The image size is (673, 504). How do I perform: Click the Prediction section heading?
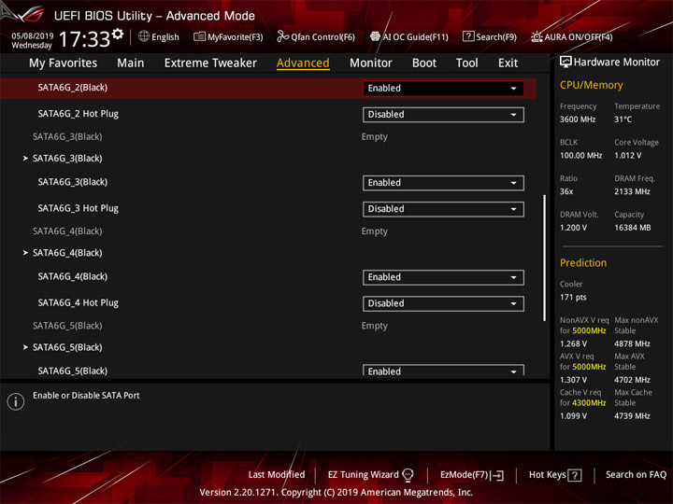coord(583,262)
